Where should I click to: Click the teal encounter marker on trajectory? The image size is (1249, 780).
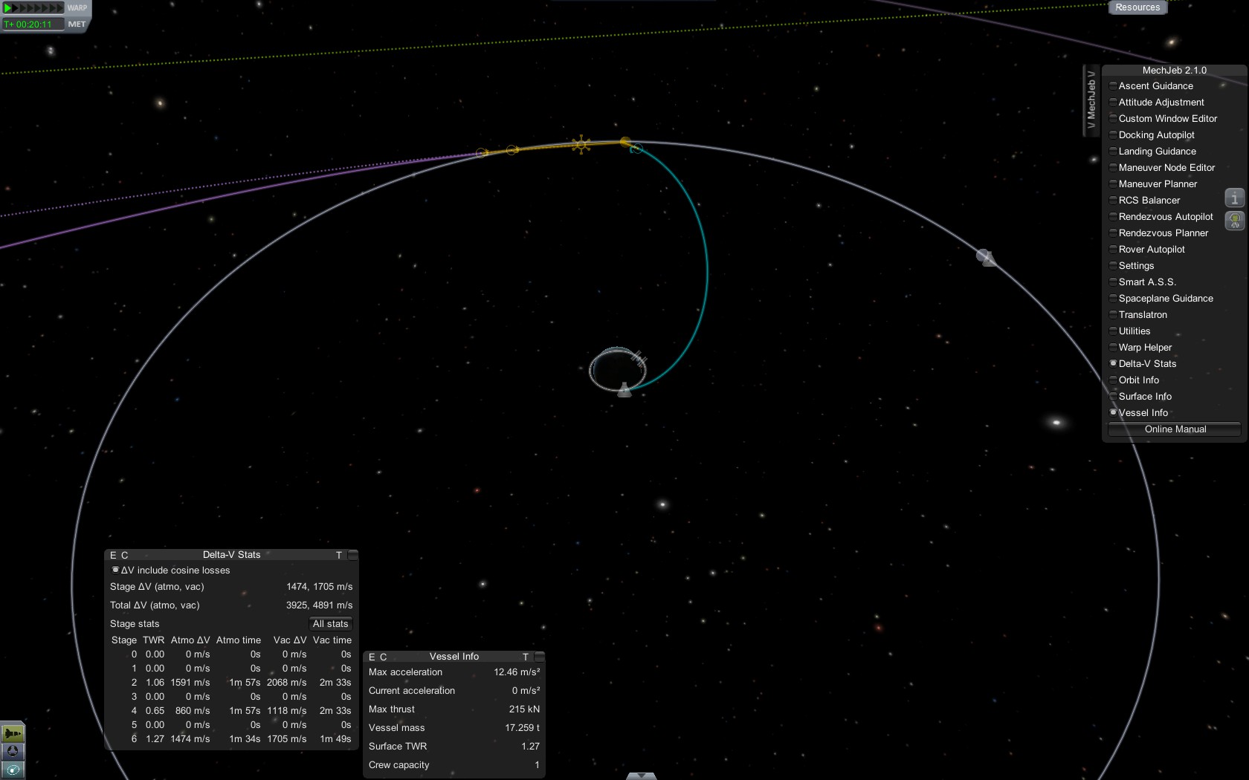[x=636, y=149]
